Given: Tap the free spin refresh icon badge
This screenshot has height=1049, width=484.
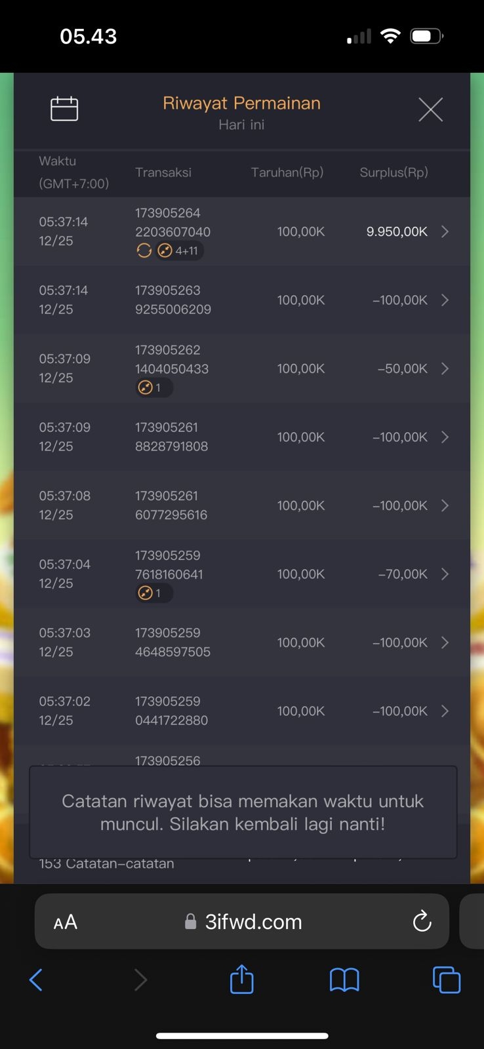Looking at the screenshot, I should [x=144, y=250].
